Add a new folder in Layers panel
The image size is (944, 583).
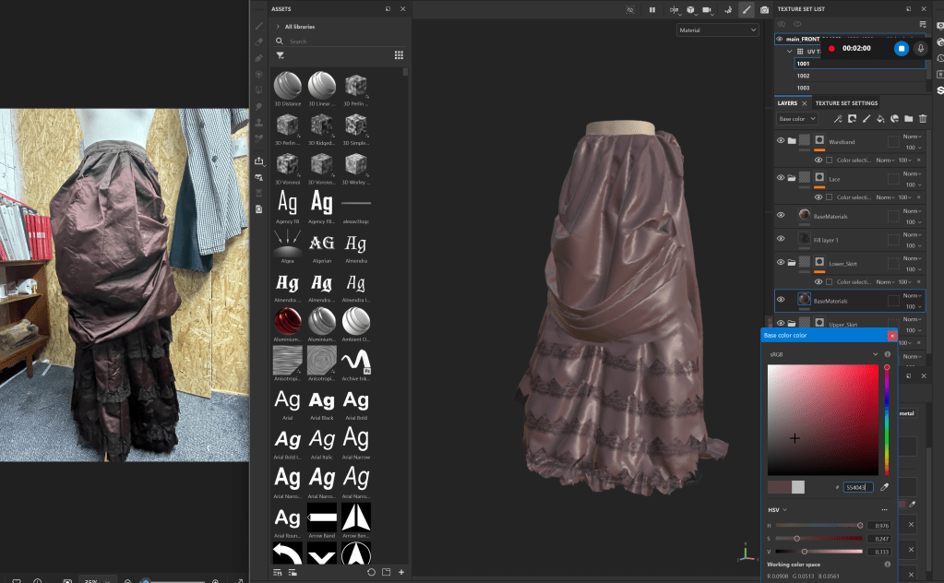(x=908, y=119)
